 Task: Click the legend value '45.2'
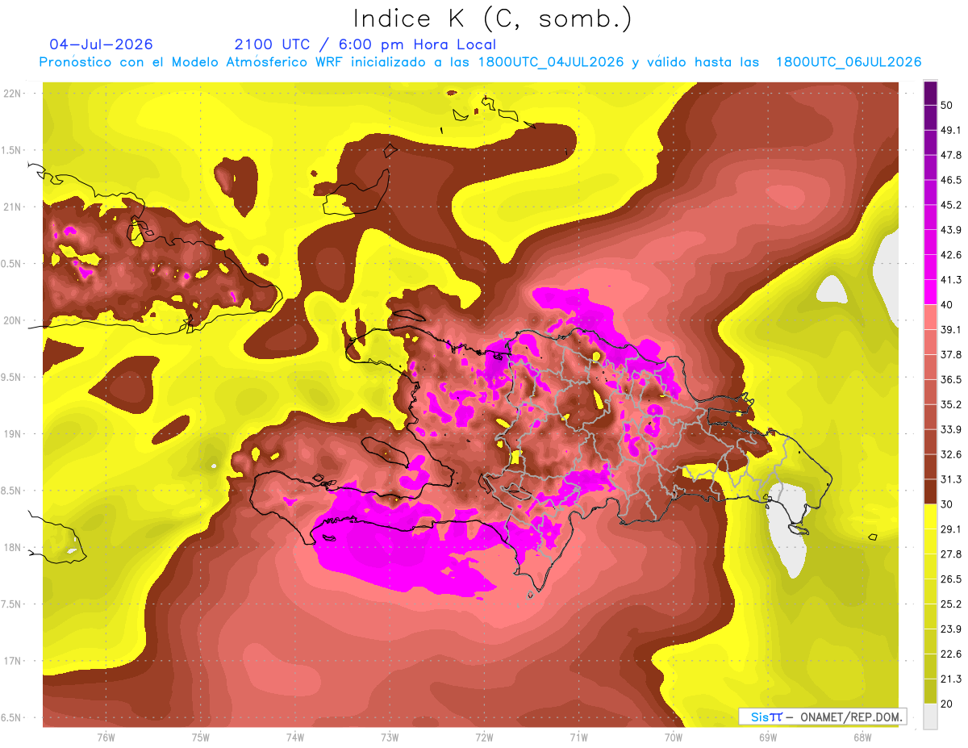(952, 206)
